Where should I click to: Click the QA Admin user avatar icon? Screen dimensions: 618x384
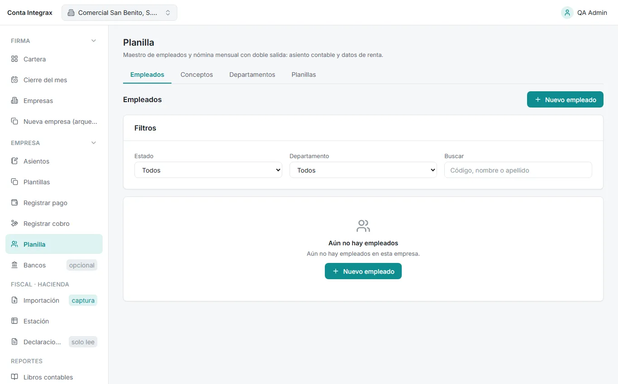567,13
